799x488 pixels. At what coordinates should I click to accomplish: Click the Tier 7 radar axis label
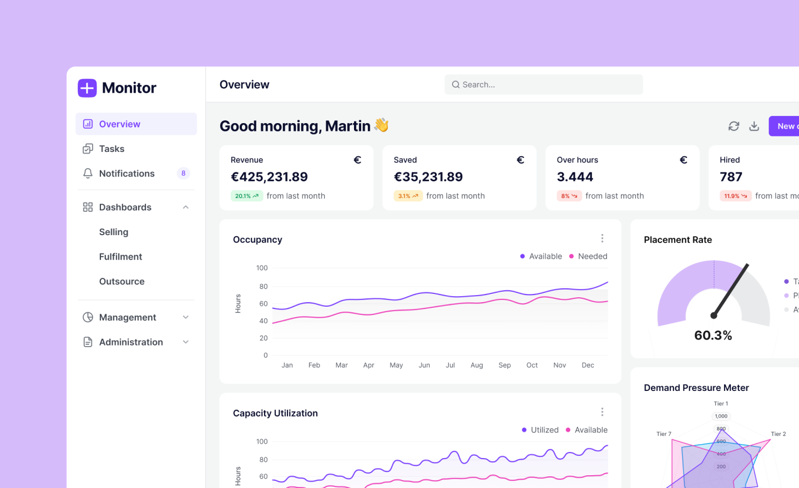coord(664,434)
